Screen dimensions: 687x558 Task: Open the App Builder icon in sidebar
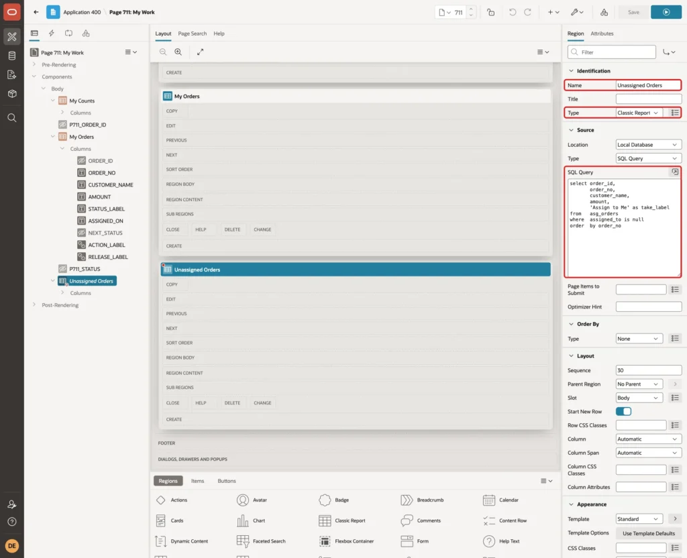[x=12, y=36]
